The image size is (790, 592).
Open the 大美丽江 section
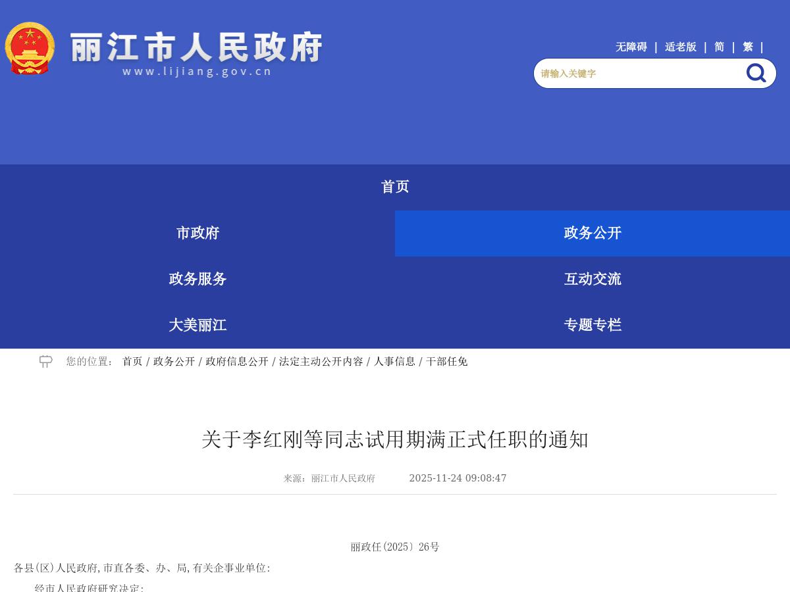click(x=197, y=324)
